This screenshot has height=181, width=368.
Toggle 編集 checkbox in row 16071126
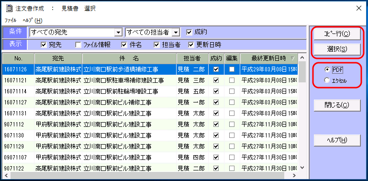[x=232, y=69]
